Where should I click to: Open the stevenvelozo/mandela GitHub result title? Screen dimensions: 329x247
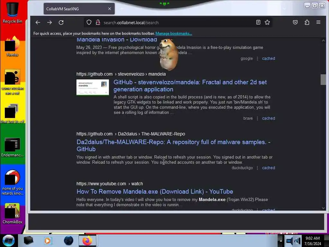(190, 86)
